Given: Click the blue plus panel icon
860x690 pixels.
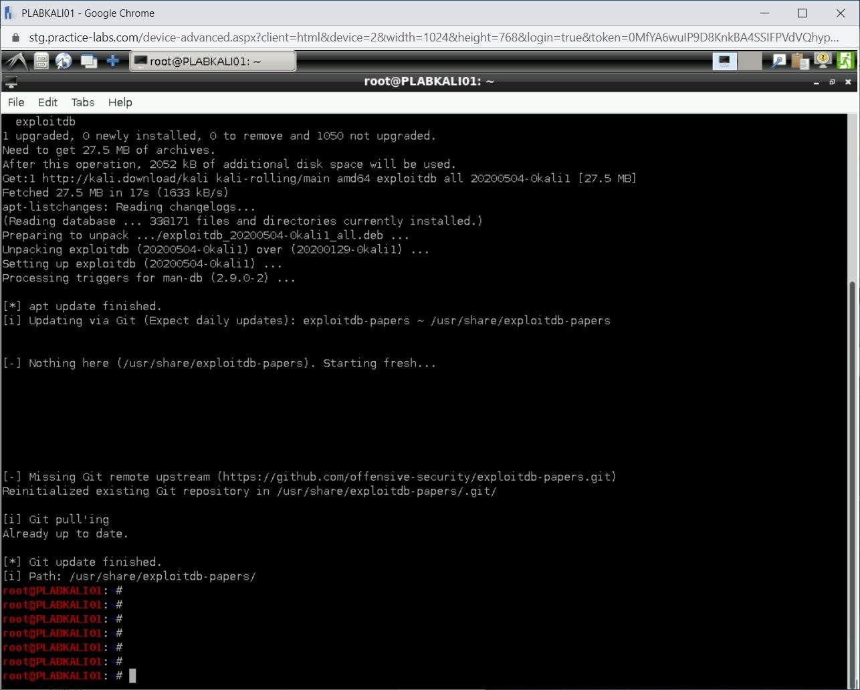Looking at the screenshot, I should 113,62.
